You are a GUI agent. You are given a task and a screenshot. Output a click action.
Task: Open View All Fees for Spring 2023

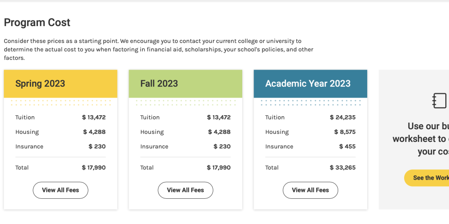(60, 190)
